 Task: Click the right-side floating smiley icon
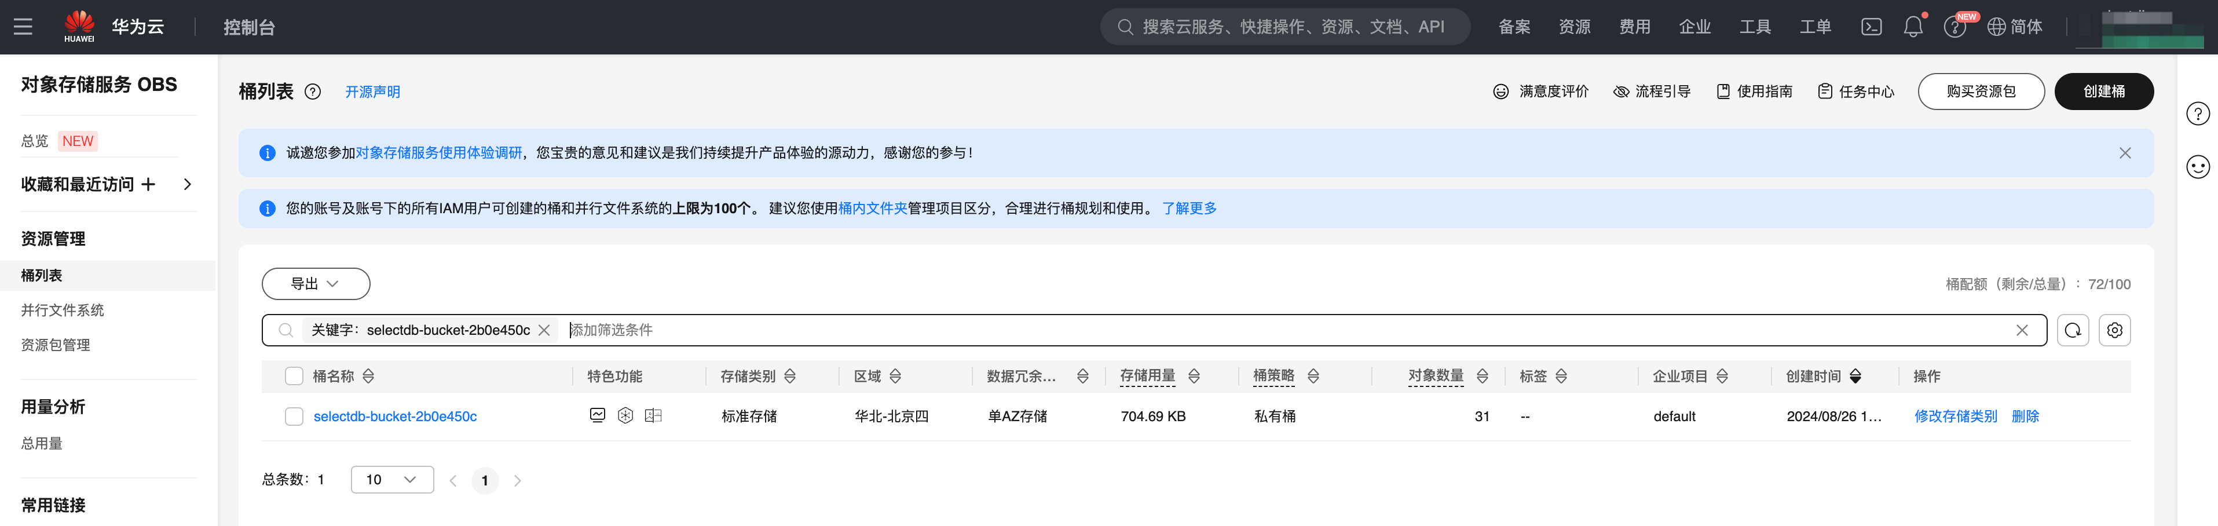pos(2198,167)
